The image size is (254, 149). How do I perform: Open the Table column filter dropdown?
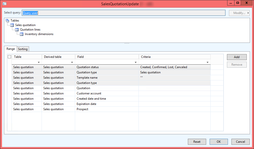[39, 62]
